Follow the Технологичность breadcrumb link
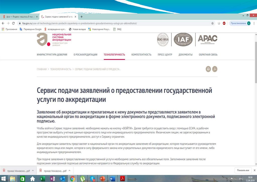 tap(61, 69)
